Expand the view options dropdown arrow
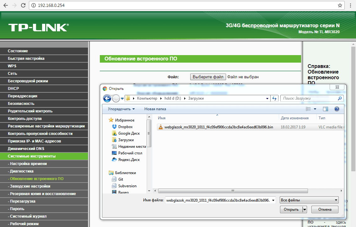This screenshot has width=356, height=227. pos(315,109)
